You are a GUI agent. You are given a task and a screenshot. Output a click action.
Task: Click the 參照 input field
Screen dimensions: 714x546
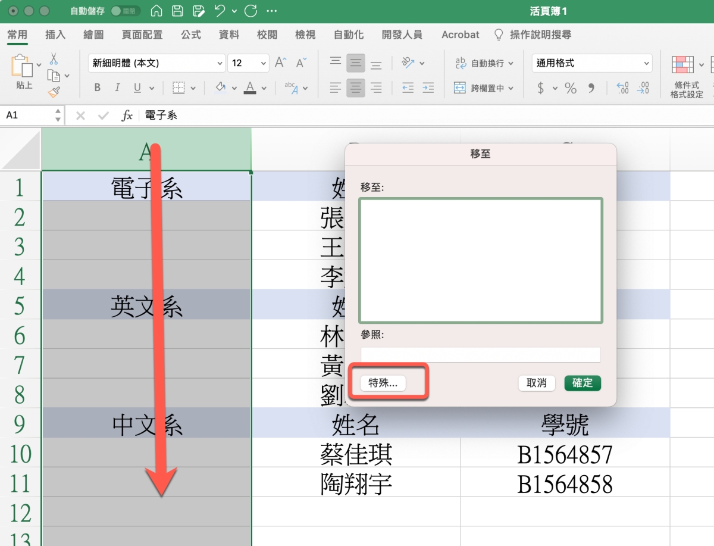click(x=480, y=355)
